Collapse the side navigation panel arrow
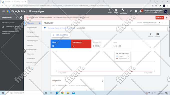Viewport: 170px width, 95px height. pyautogui.click(x=24, y=51)
